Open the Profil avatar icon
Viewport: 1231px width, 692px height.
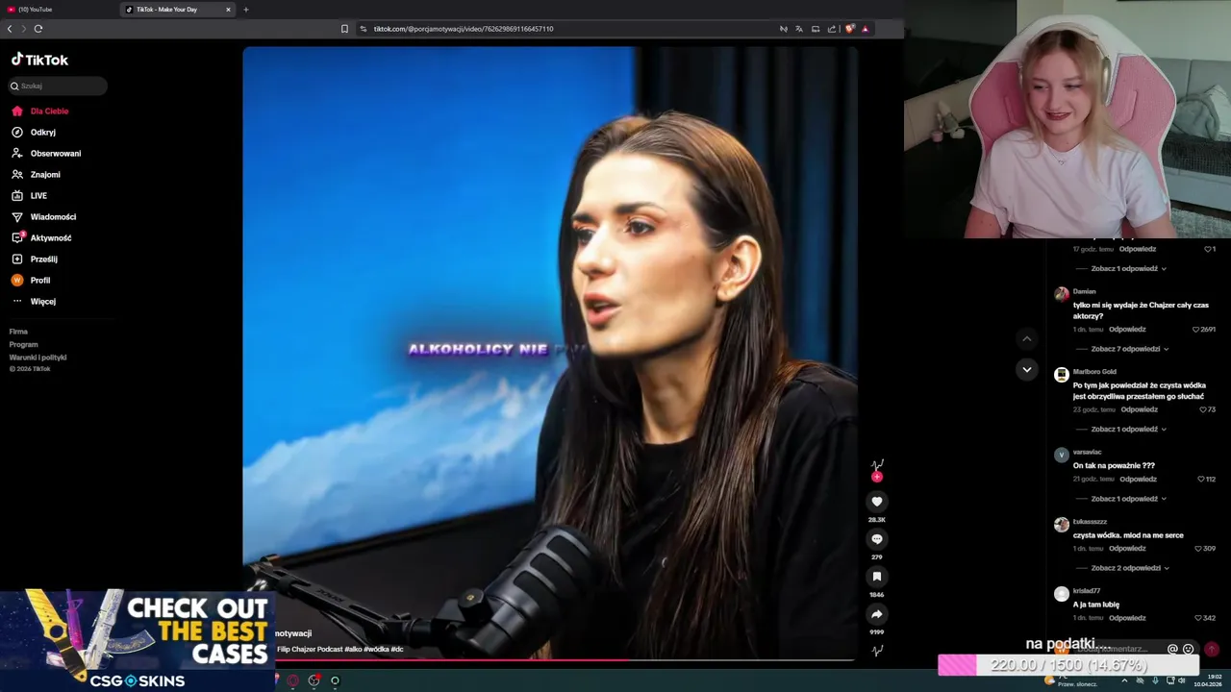(x=17, y=281)
